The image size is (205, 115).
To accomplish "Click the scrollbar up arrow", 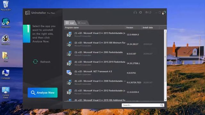I will click(165, 31).
